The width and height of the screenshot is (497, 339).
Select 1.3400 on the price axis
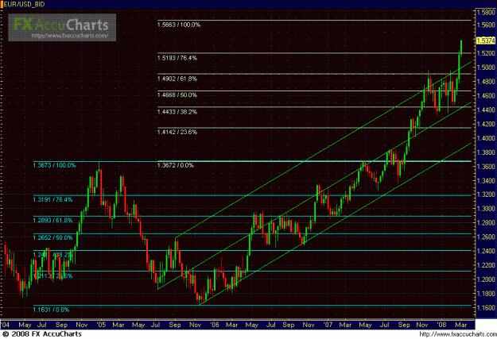[486, 180]
